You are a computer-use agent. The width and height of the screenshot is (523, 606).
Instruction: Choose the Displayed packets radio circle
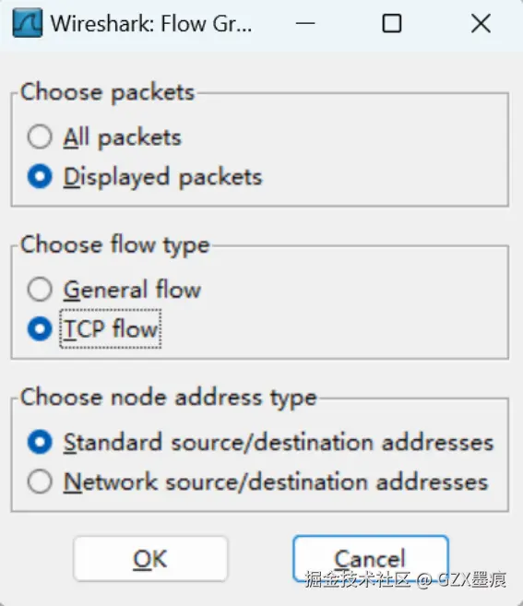tap(40, 176)
